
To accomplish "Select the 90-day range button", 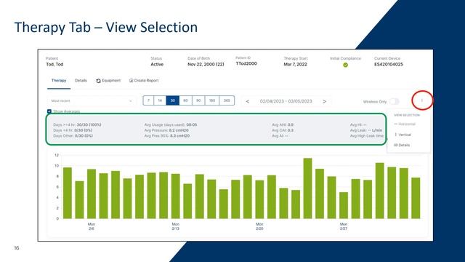I will point(198,100).
